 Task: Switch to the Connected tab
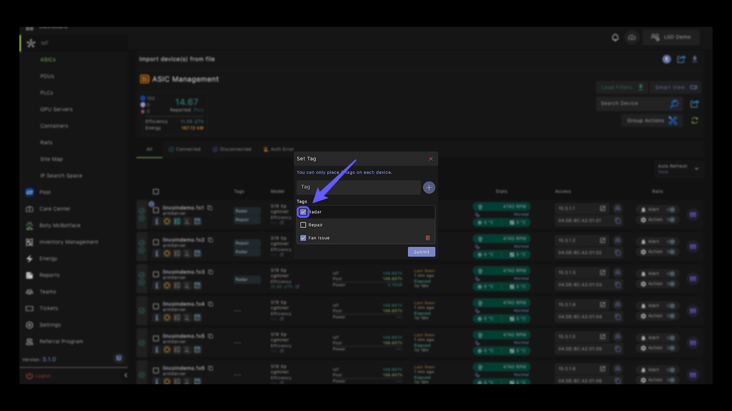click(185, 150)
